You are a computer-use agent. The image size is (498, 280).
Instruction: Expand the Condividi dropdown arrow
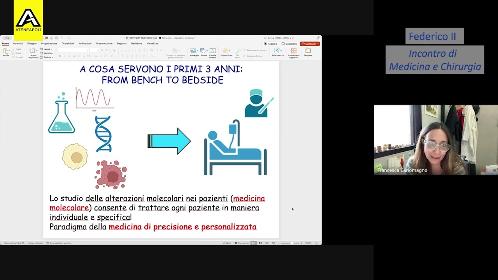318,44
